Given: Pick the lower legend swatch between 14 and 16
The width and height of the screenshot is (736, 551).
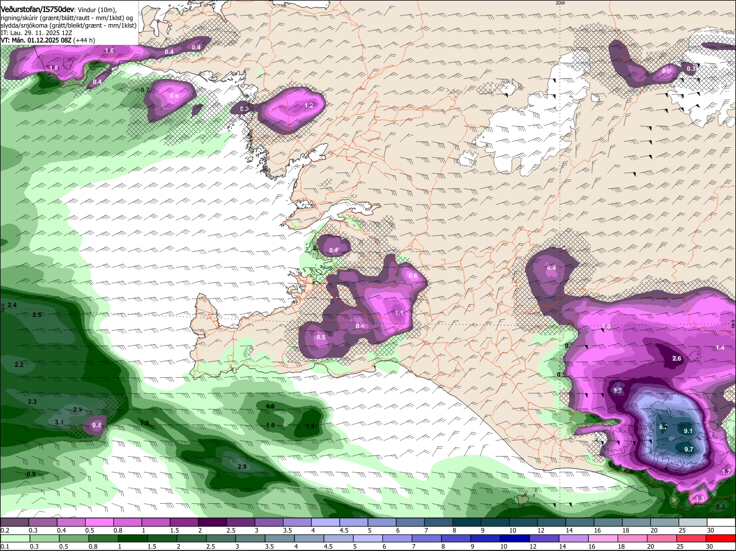Looking at the screenshot, I should [x=574, y=538].
